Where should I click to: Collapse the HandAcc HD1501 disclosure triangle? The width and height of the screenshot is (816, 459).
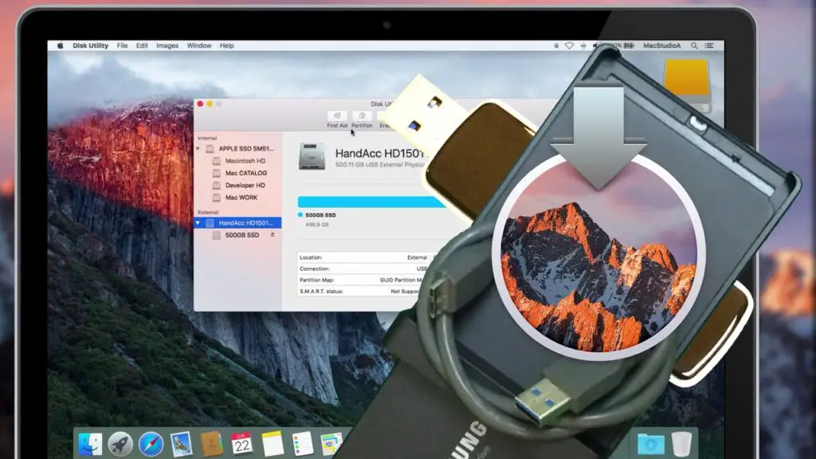click(x=198, y=223)
